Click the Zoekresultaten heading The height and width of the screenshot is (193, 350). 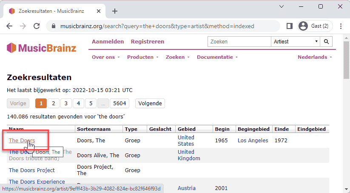(x=39, y=78)
